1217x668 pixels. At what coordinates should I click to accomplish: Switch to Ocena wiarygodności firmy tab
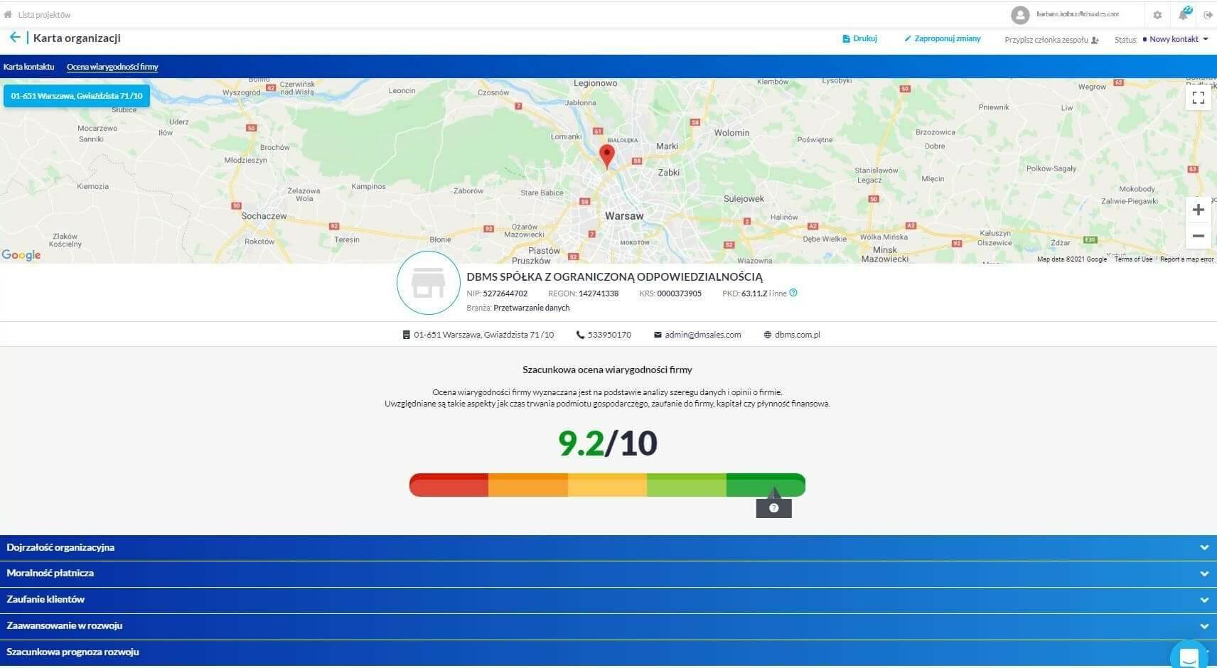click(112, 67)
